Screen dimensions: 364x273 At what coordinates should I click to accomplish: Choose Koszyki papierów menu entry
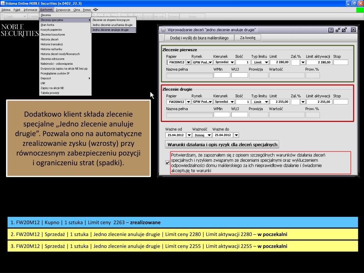coord(65,30)
